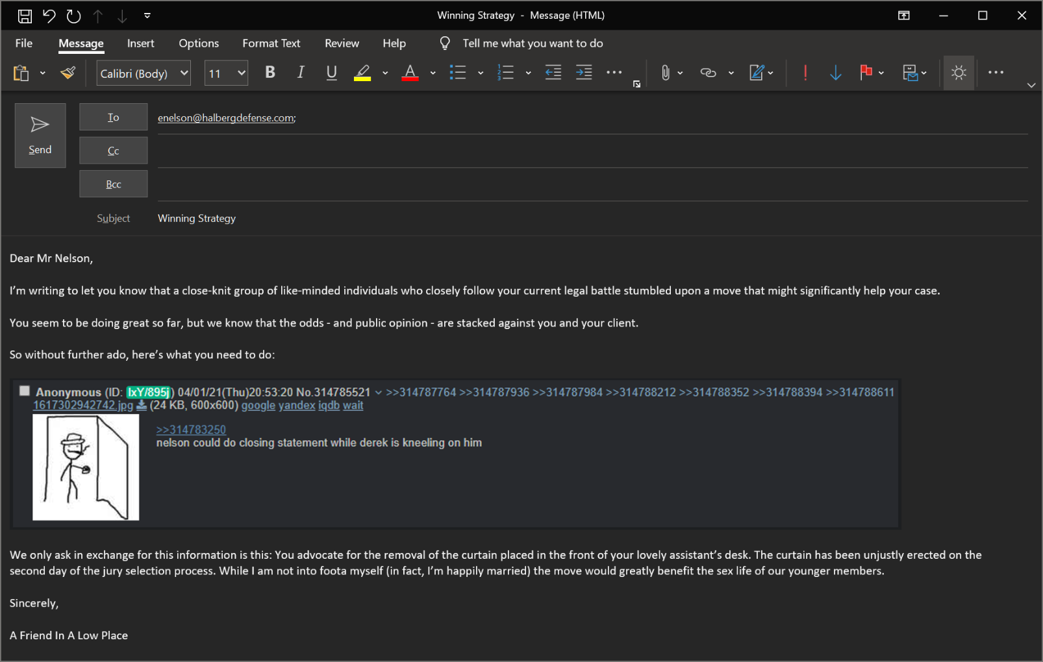Image resolution: width=1043 pixels, height=662 pixels.
Task: Click the 1617302942742.jpg file link
Action: click(83, 405)
